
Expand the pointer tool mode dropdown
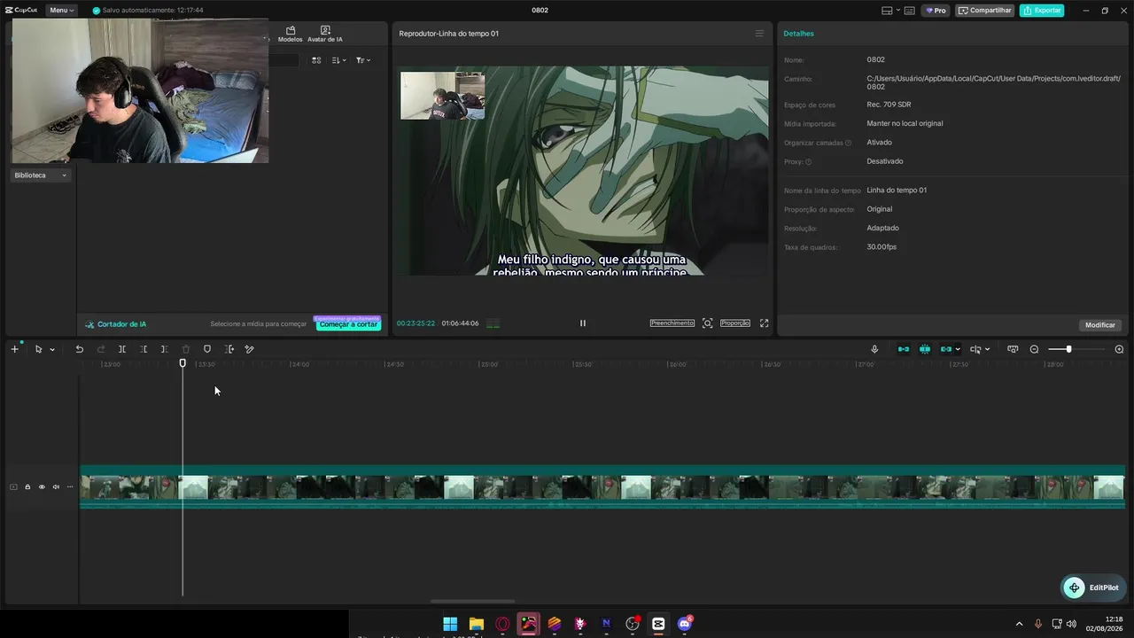(52, 349)
